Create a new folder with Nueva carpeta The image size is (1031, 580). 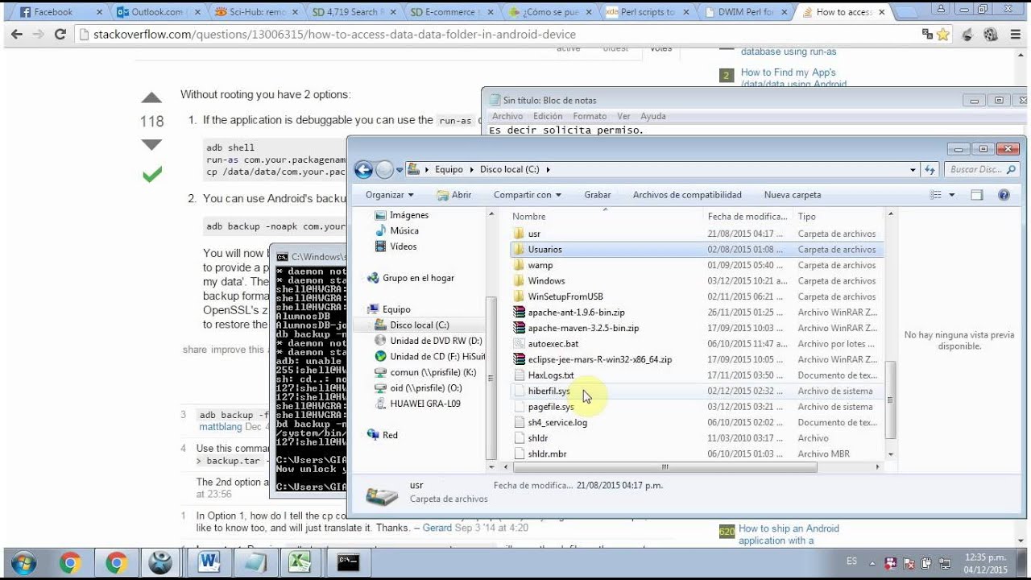(793, 195)
